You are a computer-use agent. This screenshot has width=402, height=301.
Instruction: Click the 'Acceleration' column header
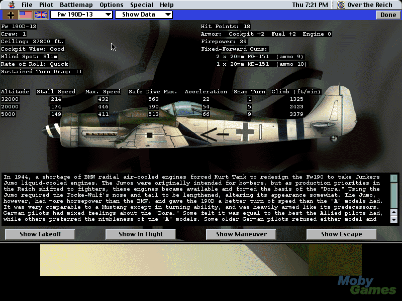point(206,92)
